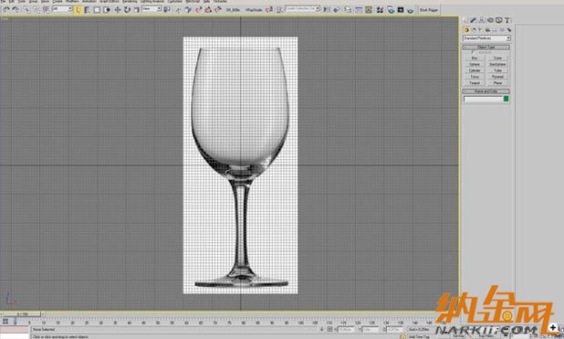Open the green object color swatch
The height and width of the screenshot is (339, 564).
click(x=507, y=99)
